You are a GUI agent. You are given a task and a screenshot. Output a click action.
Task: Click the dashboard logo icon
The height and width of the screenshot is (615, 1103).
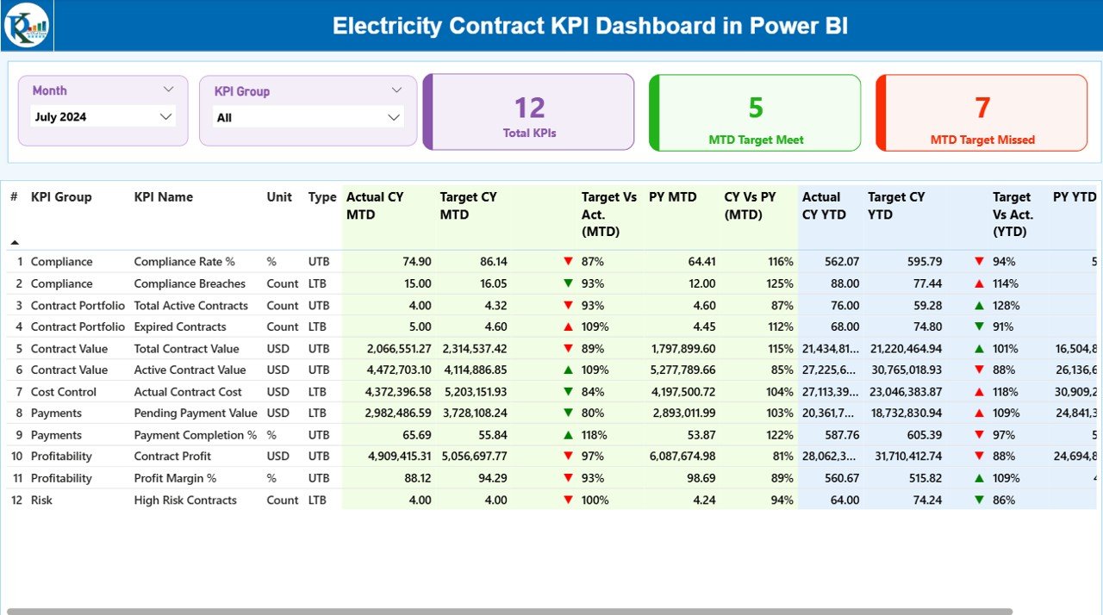pyautogui.click(x=27, y=25)
